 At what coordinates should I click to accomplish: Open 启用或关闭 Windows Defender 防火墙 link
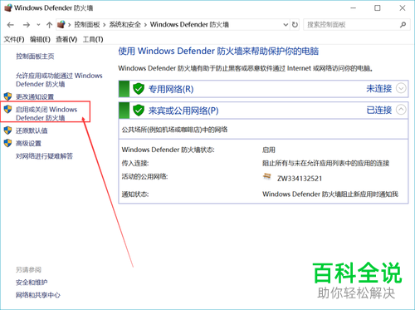(46, 114)
